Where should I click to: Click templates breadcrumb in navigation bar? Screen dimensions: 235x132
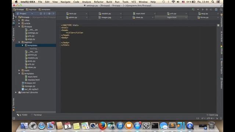(x=44, y=10)
